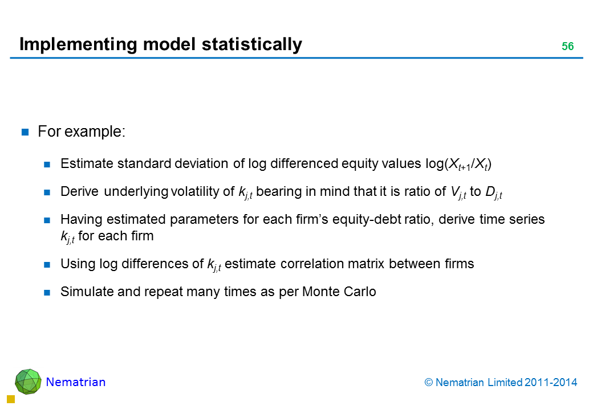Click the "© Nematrian Limited 2011-2014" copyright text
Image resolution: width=593 pixels, height=410 pixels.
(x=501, y=383)
